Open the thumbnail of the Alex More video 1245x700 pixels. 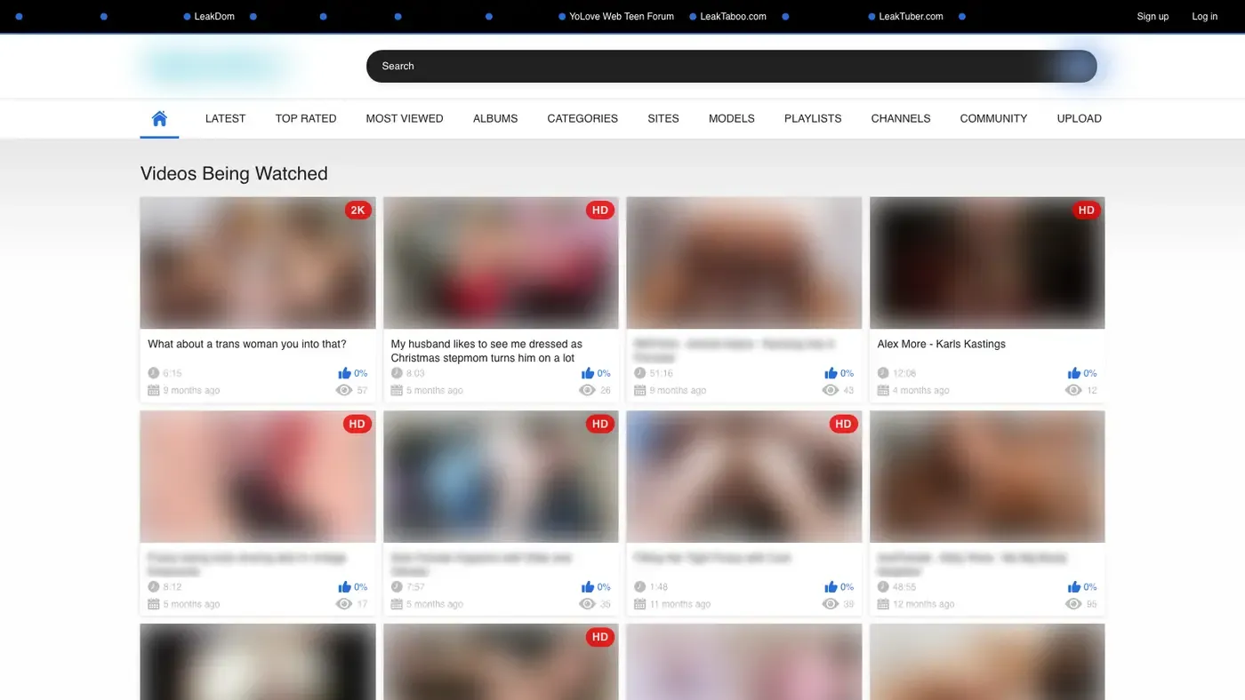pos(987,263)
